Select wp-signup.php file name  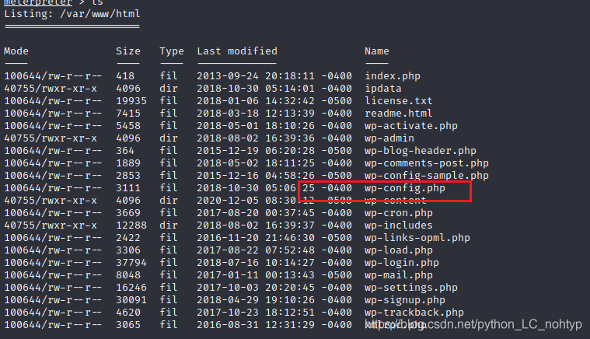[405, 300]
